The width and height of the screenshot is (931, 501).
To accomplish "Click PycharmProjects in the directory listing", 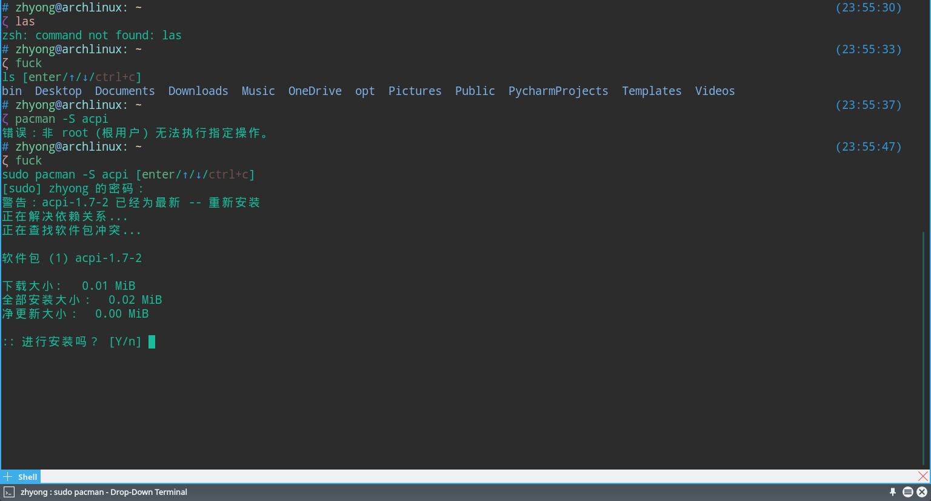I will (x=558, y=91).
